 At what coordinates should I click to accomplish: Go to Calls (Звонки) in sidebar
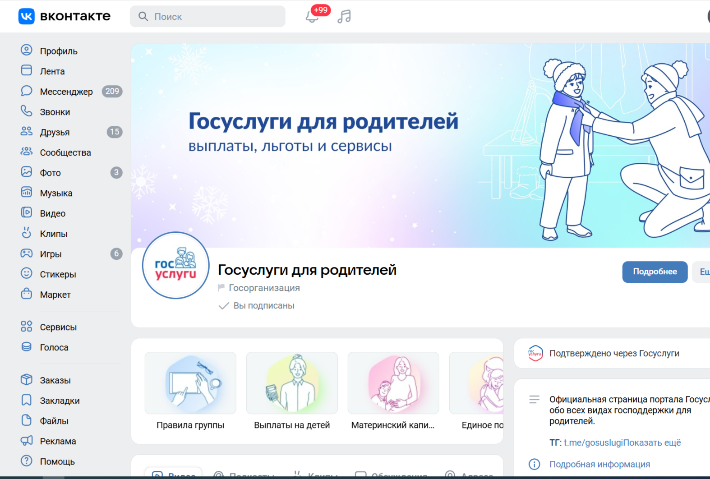(55, 112)
